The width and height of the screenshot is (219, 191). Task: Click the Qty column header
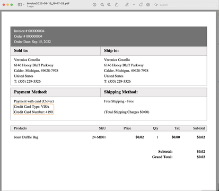tap(155, 128)
